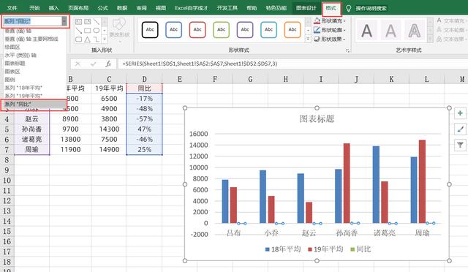The width and height of the screenshot is (468, 272).
Task: Apply the purple outline Abc shape style
Action: tap(245, 29)
